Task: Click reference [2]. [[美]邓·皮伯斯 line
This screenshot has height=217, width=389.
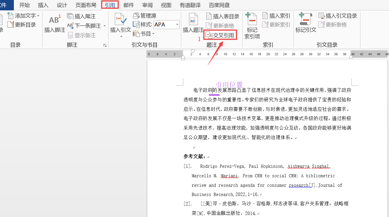Action: tap(266, 204)
